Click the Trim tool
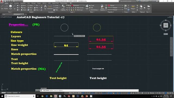This screenshot has width=174, height=98. [36, 5]
